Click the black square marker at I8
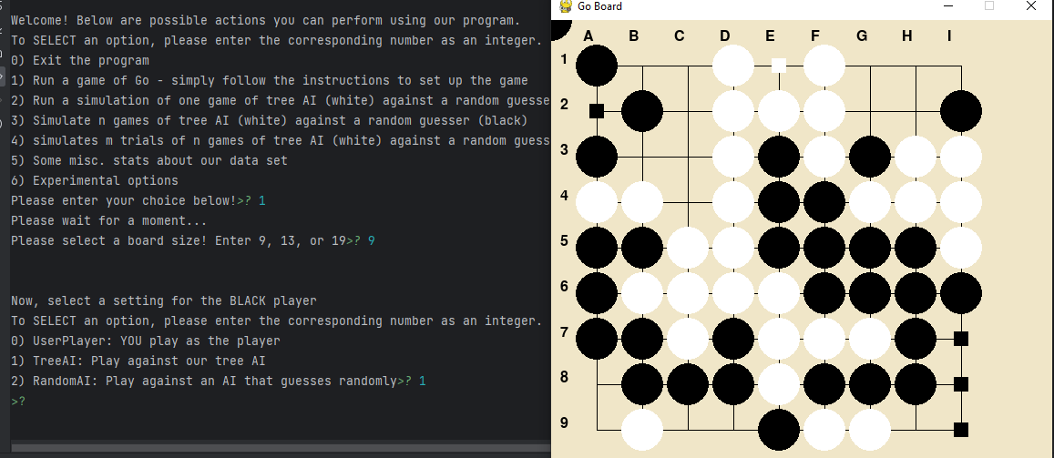Screen dimensions: 1054x458 point(961,384)
